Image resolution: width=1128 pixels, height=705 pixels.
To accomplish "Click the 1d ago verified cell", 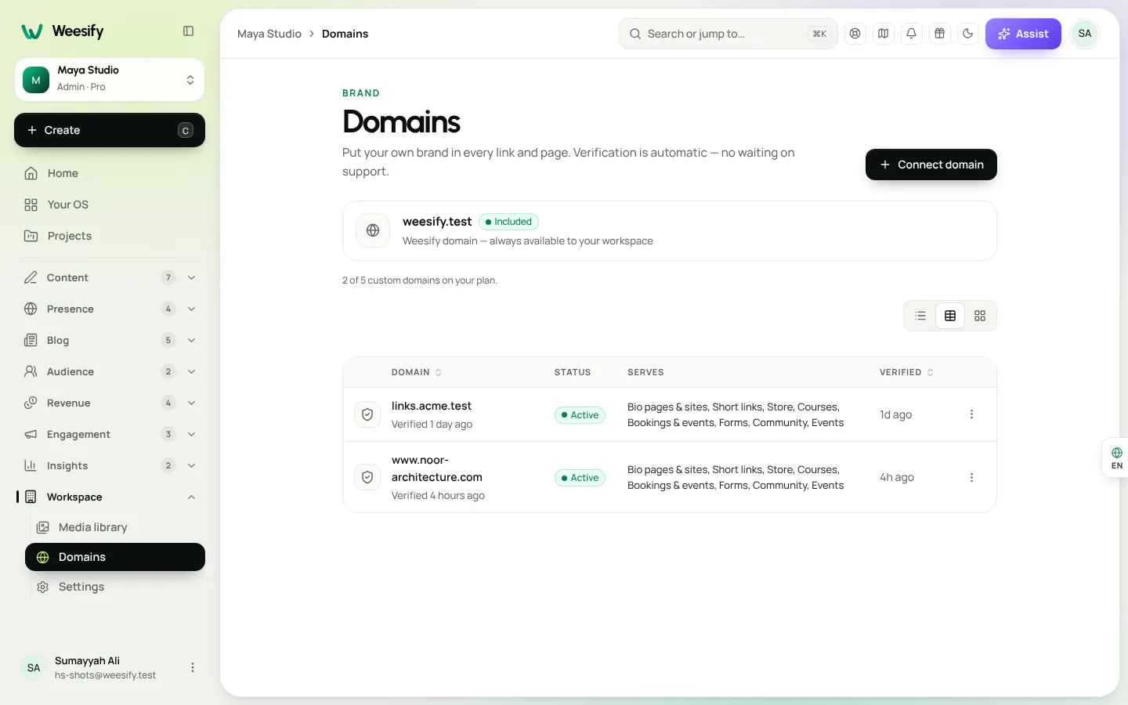I will [895, 414].
